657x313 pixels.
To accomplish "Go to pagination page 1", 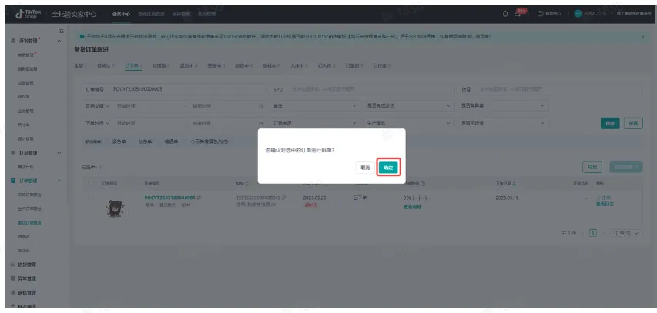I will [x=593, y=233].
